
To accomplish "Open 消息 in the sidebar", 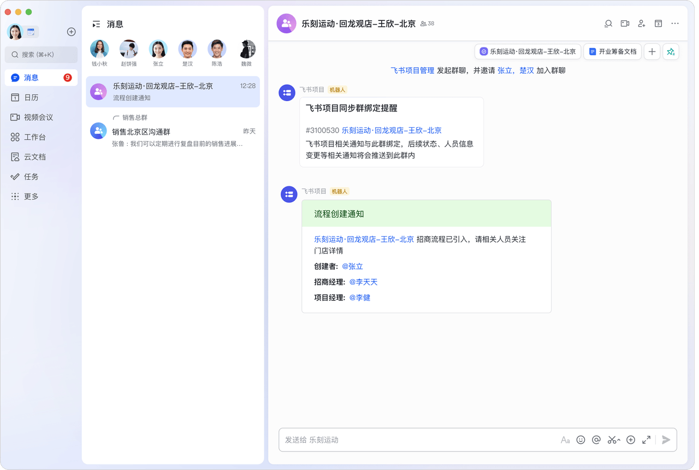I will point(41,78).
